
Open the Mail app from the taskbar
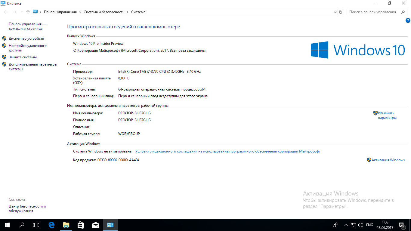point(95,225)
